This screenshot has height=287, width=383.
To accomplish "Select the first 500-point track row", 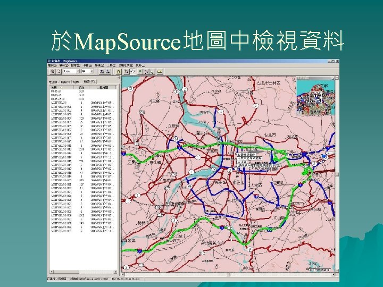I will pyautogui.click(x=82, y=91).
